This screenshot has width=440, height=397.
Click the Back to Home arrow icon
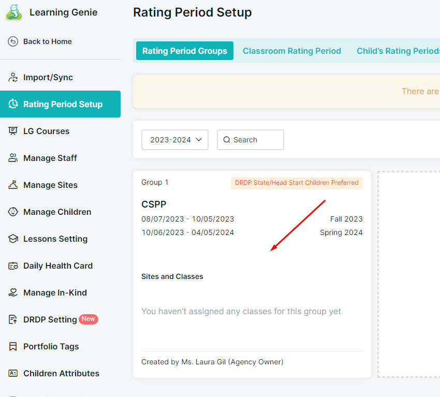[x=13, y=41]
